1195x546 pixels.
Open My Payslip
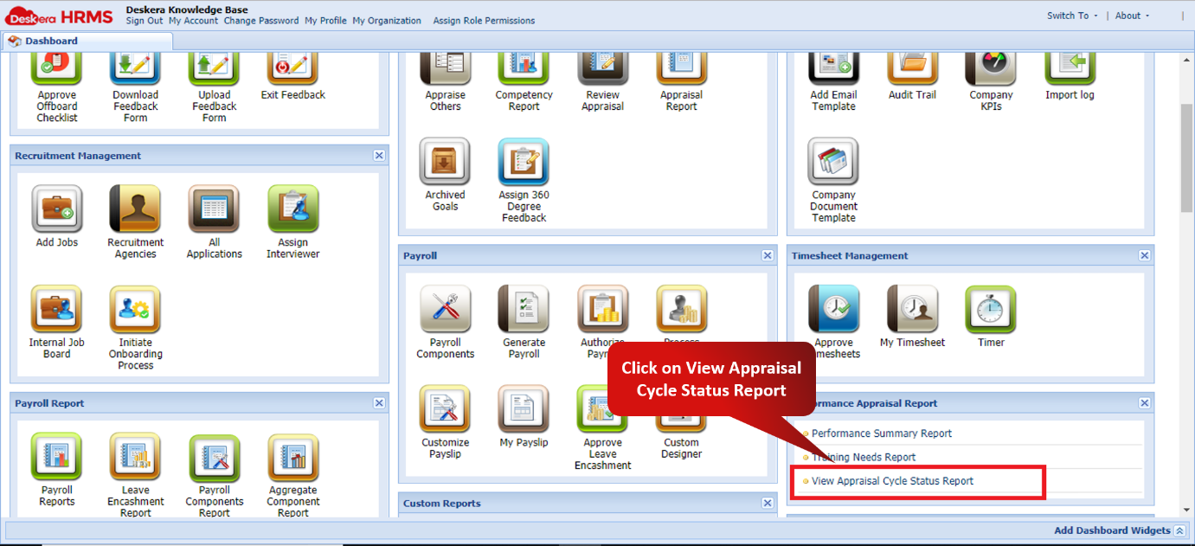(523, 408)
